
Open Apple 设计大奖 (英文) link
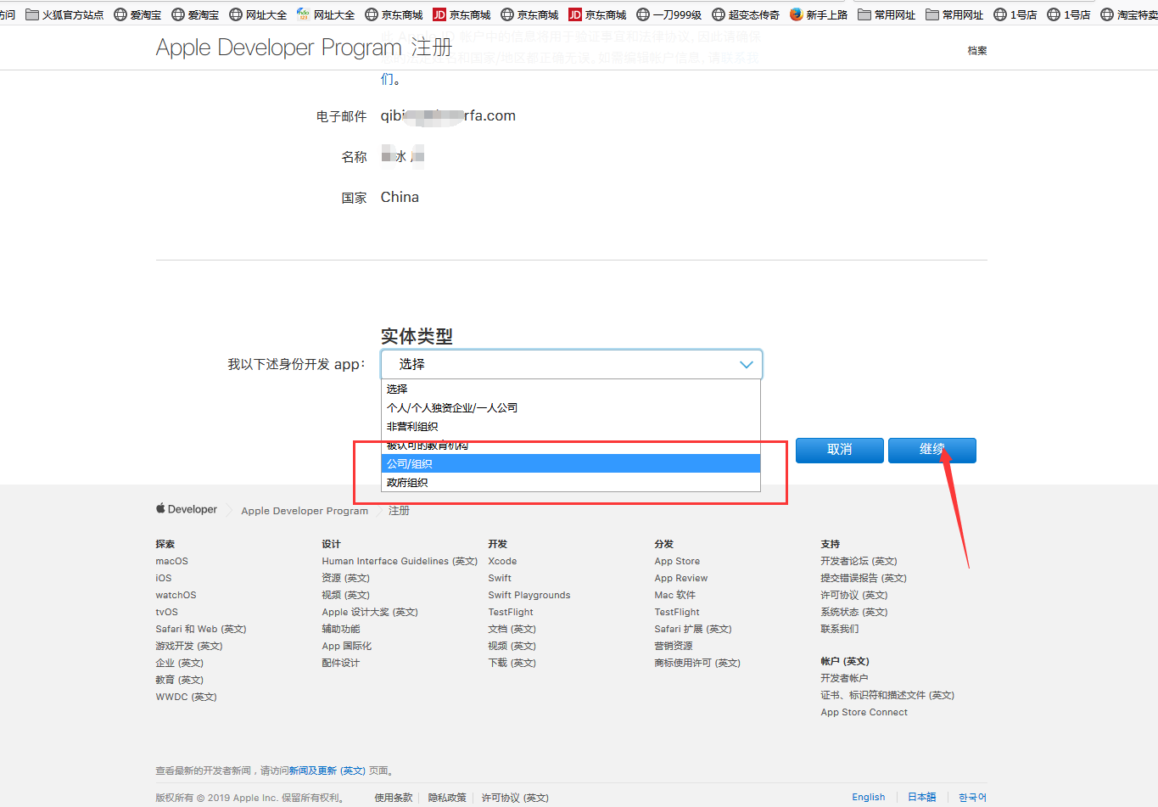369,612
